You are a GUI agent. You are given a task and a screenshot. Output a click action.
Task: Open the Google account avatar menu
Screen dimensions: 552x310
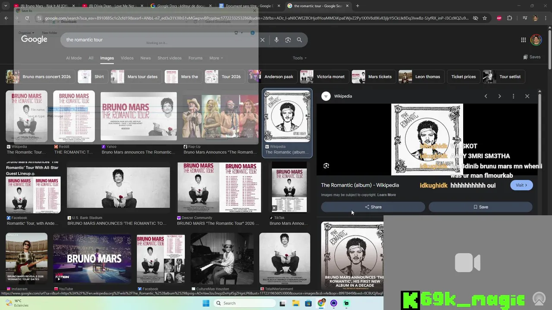click(536, 40)
